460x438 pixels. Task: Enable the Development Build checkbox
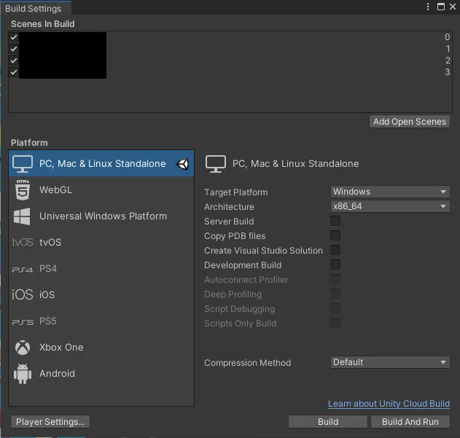pos(335,265)
